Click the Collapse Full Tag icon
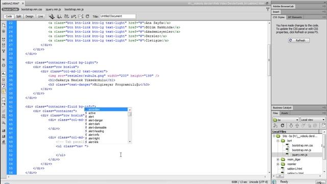 (x=4, y=39)
